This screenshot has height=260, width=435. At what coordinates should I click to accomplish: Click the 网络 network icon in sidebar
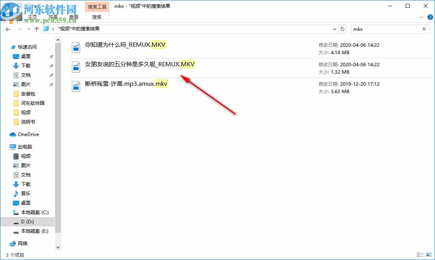coord(13,243)
